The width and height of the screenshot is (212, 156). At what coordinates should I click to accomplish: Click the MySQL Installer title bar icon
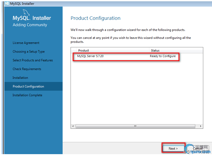(7, 3)
